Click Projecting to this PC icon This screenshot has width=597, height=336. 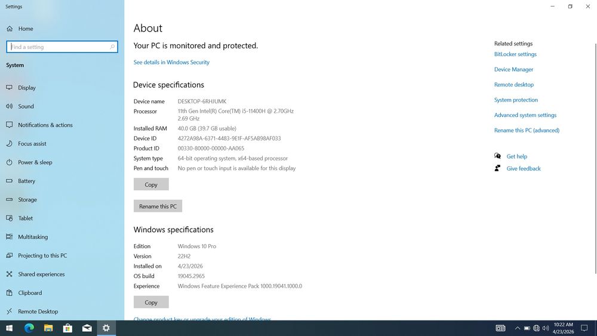[10, 255]
